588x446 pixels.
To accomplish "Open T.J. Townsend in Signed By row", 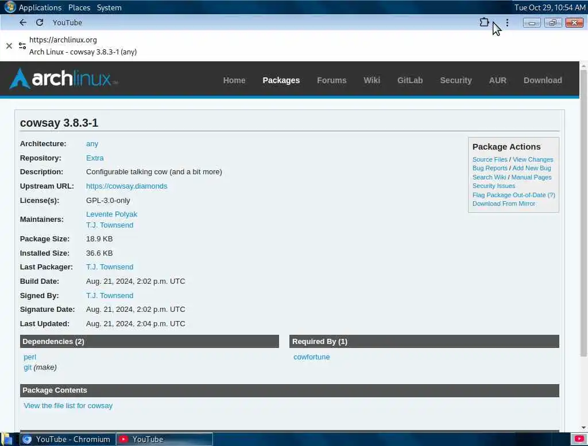I will (110, 295).
